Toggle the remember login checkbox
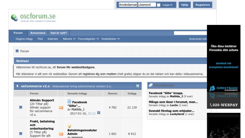This screenshot has width=245, height=138. (159, 5)
